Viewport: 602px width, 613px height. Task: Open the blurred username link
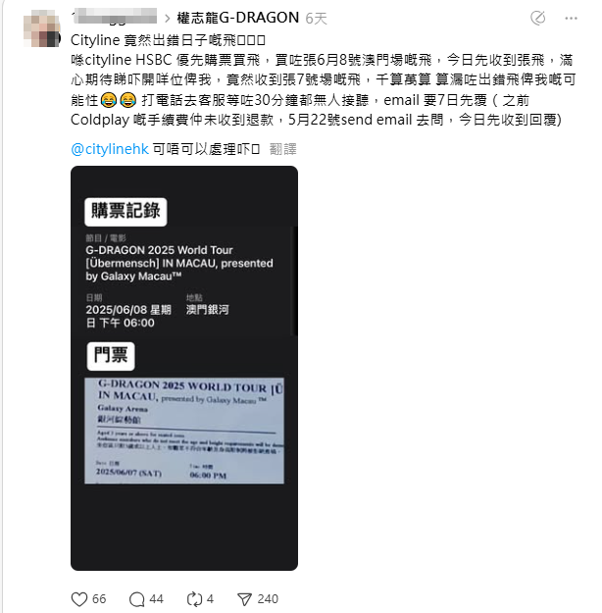tap(114, 17)
